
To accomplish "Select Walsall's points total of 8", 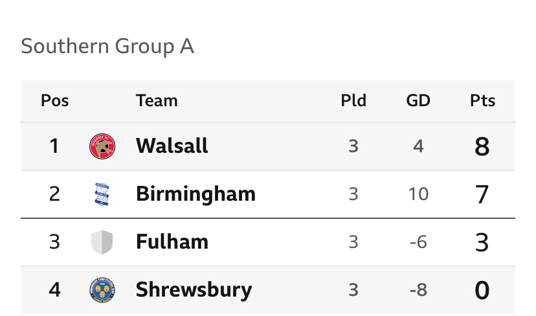I will coord(482,147).
